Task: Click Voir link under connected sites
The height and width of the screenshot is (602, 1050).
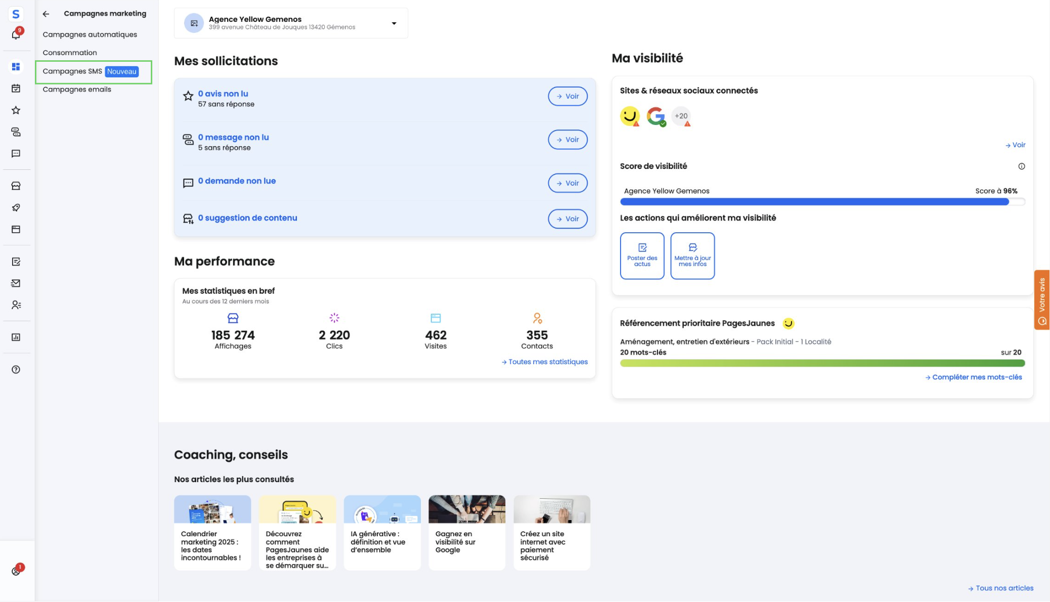Action: click(x=1015, y=145)
